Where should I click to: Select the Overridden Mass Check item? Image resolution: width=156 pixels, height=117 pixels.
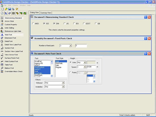tap(12, 71)
